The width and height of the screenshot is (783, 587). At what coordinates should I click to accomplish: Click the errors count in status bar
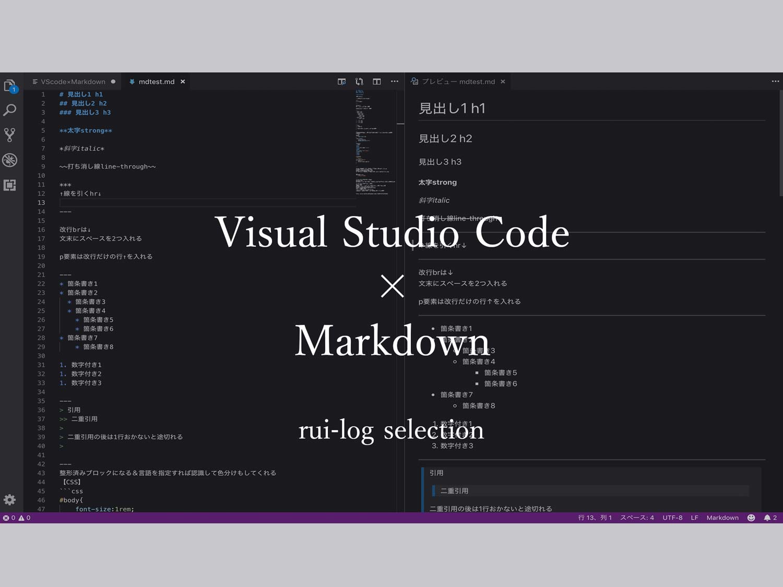[9, 518]
